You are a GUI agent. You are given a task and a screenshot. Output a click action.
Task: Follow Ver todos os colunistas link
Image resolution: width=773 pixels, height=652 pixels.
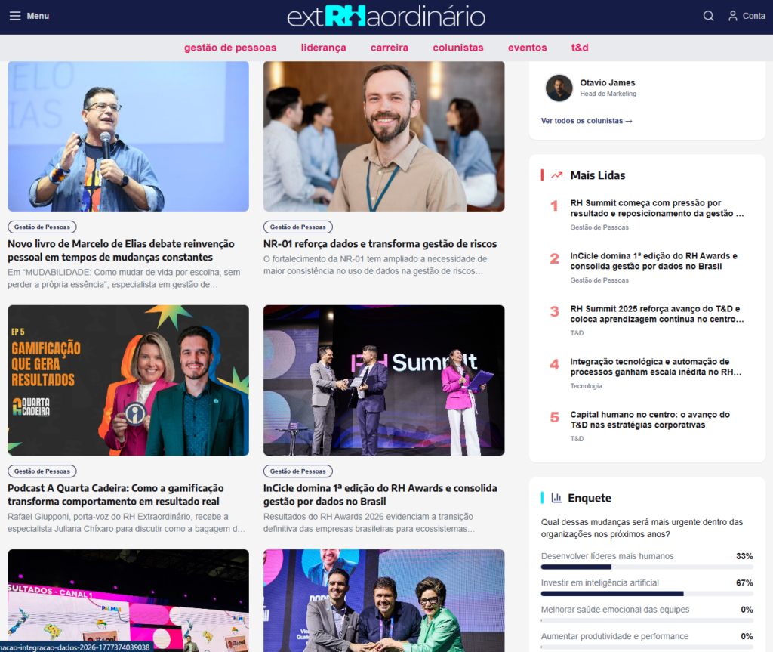pos(587,120)
